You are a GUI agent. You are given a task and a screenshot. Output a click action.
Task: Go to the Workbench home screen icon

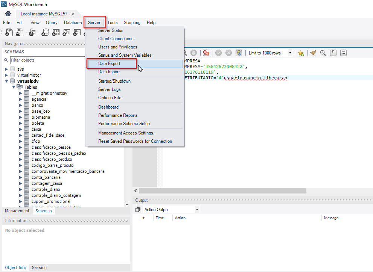[x=8, y=14]
